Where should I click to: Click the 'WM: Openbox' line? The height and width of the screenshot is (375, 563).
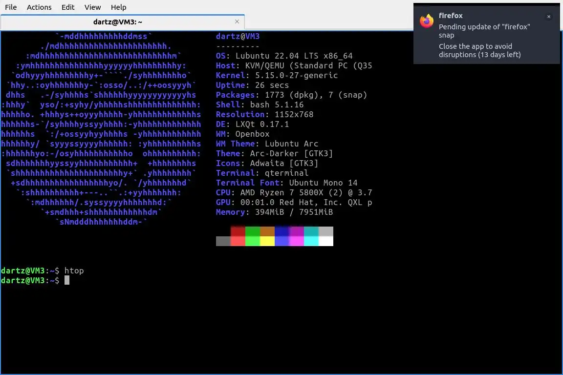242,134
